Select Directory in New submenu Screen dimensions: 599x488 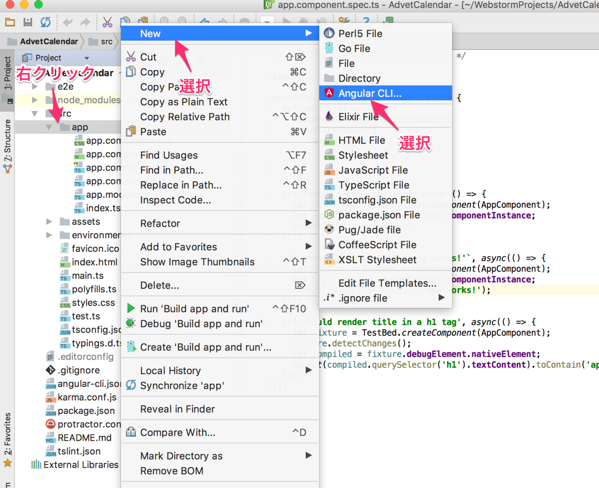coord(386,78)
